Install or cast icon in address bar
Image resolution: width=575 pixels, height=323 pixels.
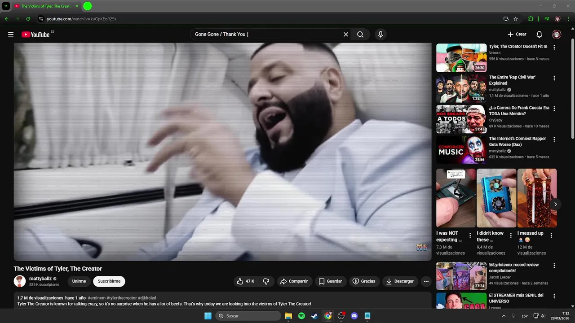click(506, 19)
